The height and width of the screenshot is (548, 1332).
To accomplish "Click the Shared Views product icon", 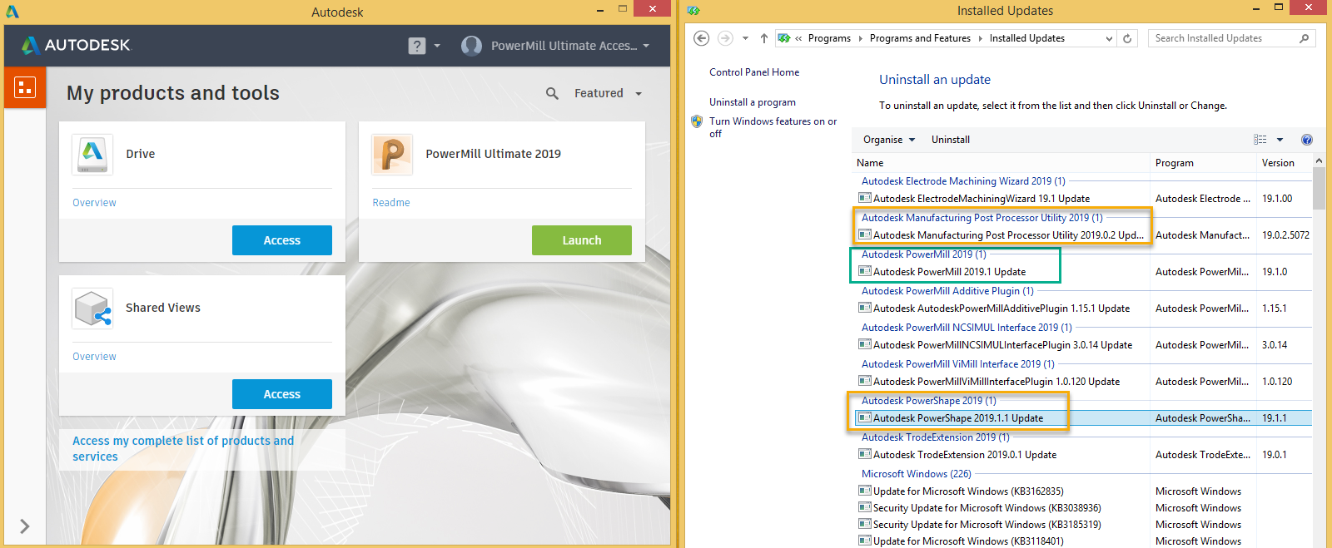I will [92, 308].
